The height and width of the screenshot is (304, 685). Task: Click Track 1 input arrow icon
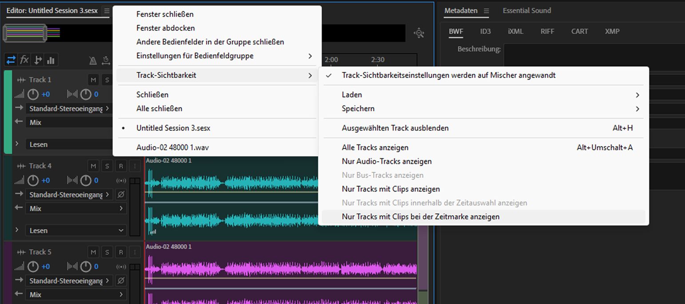click(19, 108)
